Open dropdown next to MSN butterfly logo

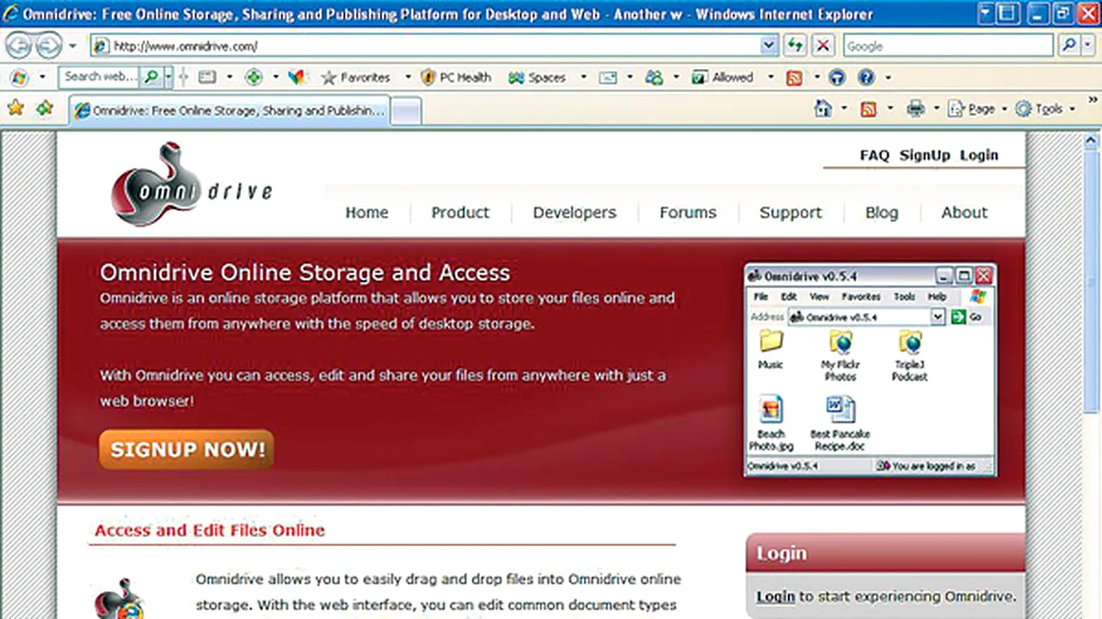click(41, 77)
